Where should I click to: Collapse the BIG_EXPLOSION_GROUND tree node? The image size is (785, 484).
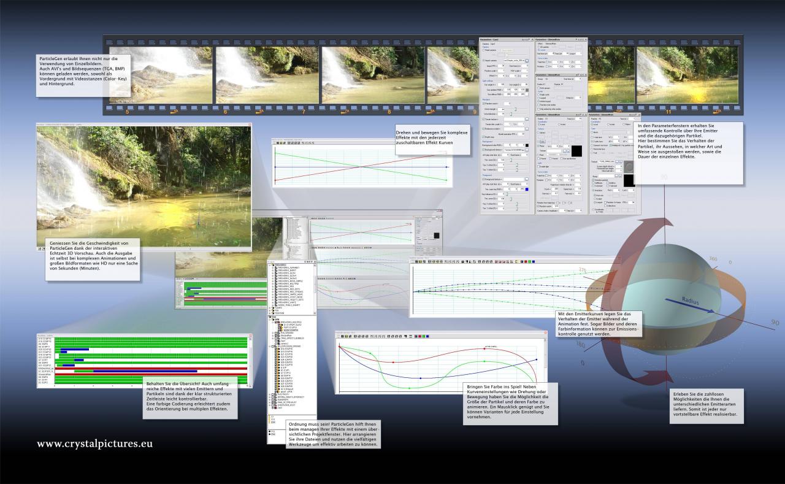[269, 346]
